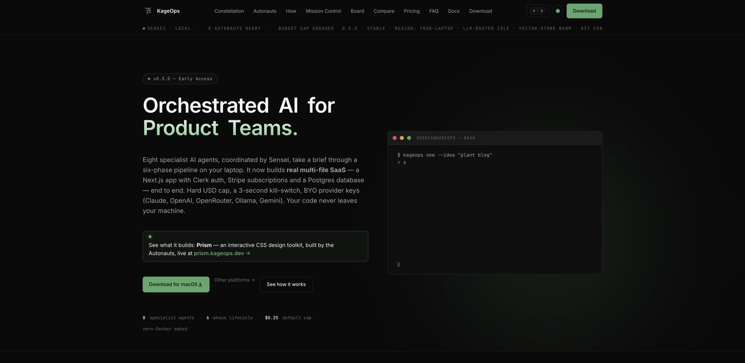Click the terminal command "kageops new --idea" line
This screenshot has width=745, height=363.
tap(445, 155)
